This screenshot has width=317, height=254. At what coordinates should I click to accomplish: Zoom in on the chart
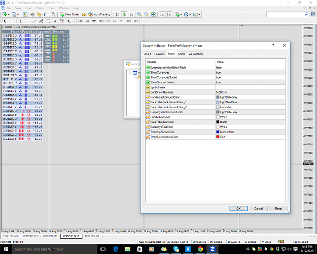(139, 14)
